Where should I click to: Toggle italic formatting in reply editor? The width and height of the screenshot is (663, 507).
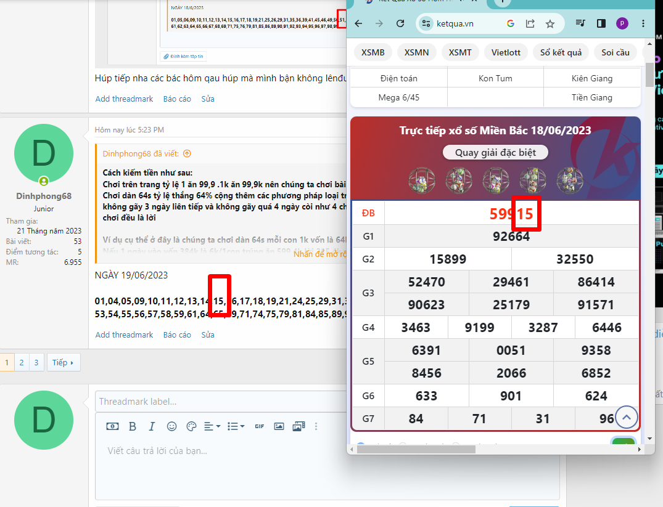[152, 426]
